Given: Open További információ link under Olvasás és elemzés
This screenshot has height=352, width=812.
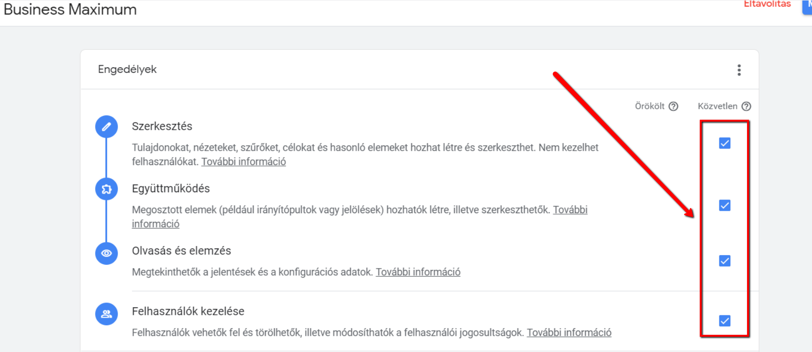Looking at the screenshot, I should tap(418, 272).
